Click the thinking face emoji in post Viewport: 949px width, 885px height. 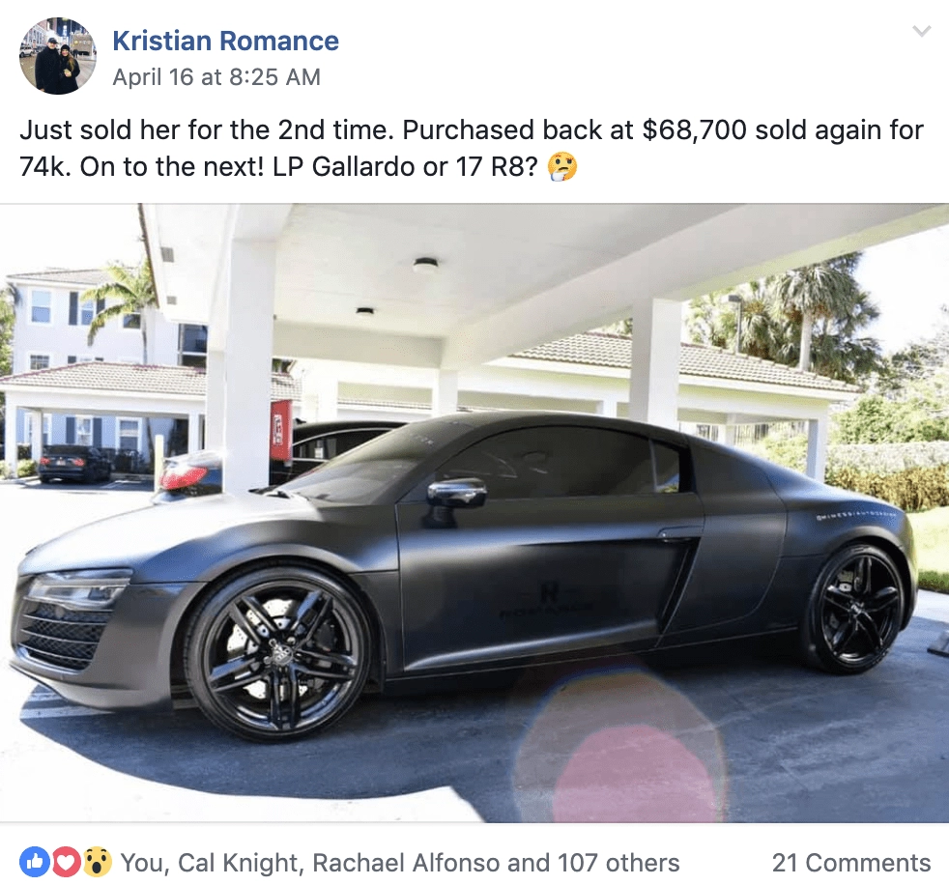562,167
